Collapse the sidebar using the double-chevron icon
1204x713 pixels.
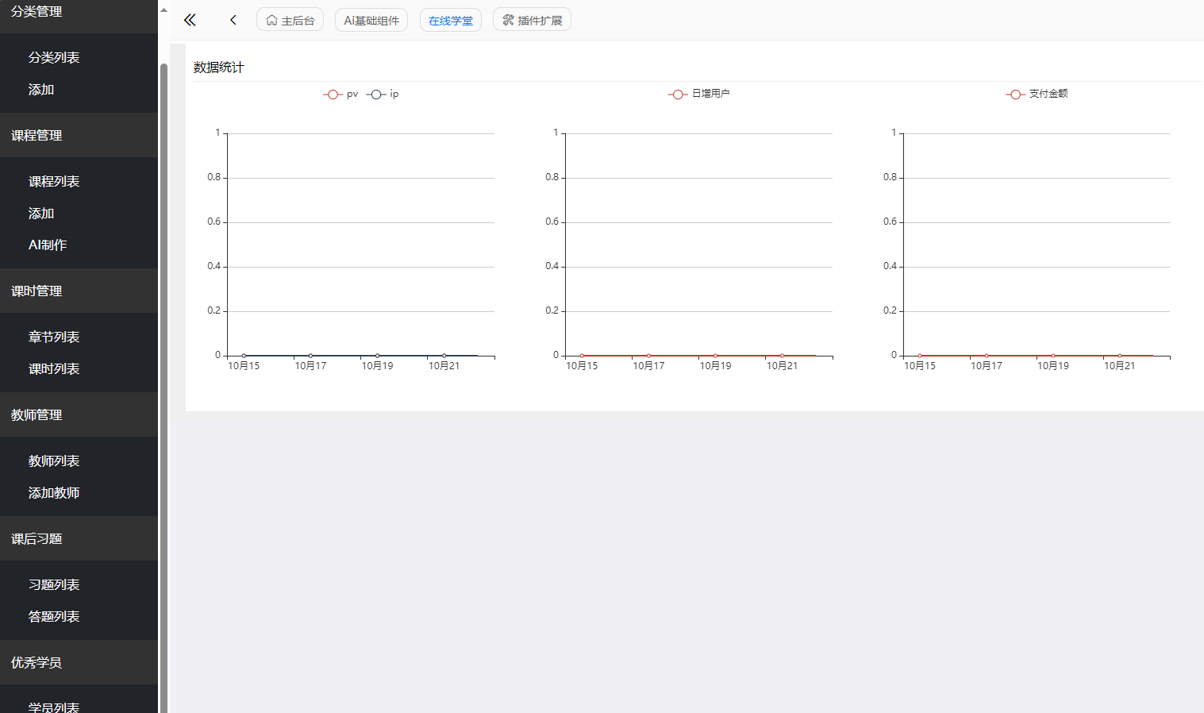coord(189,19)
